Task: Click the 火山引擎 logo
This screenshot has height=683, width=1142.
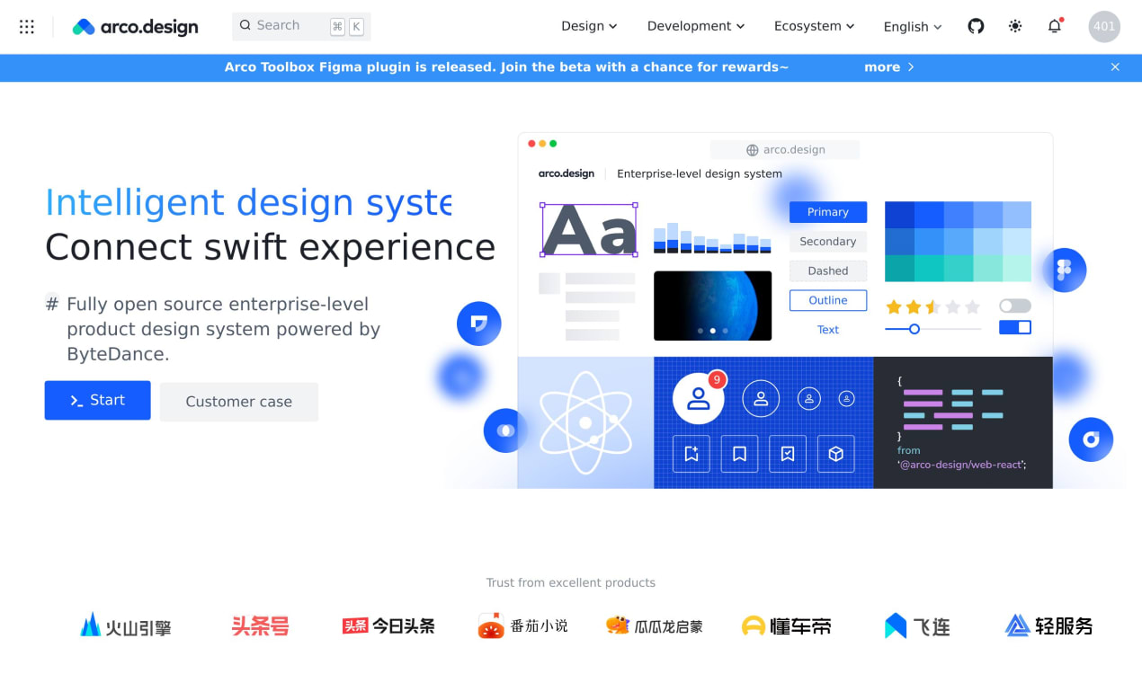Action: 126,625
